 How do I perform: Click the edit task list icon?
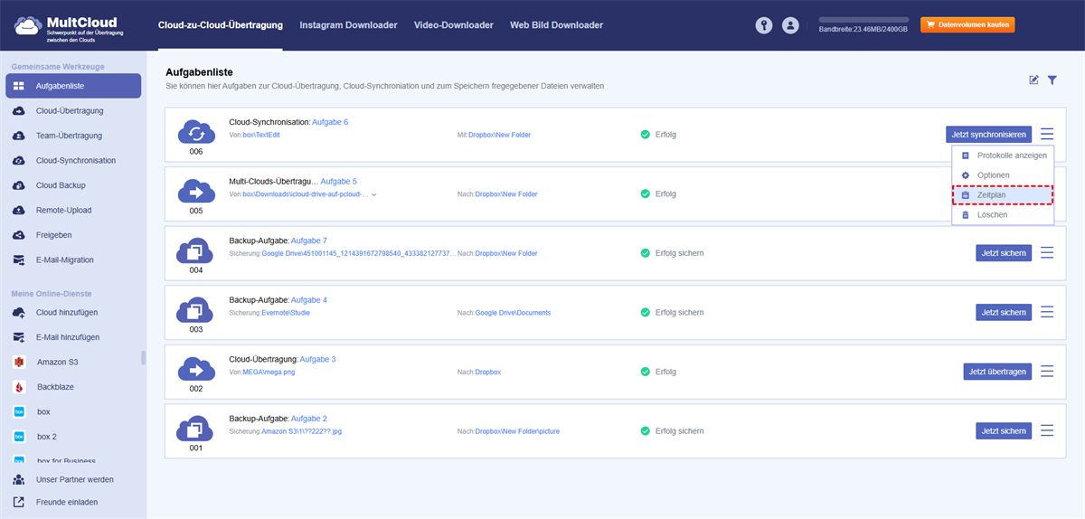[1033, 80]
